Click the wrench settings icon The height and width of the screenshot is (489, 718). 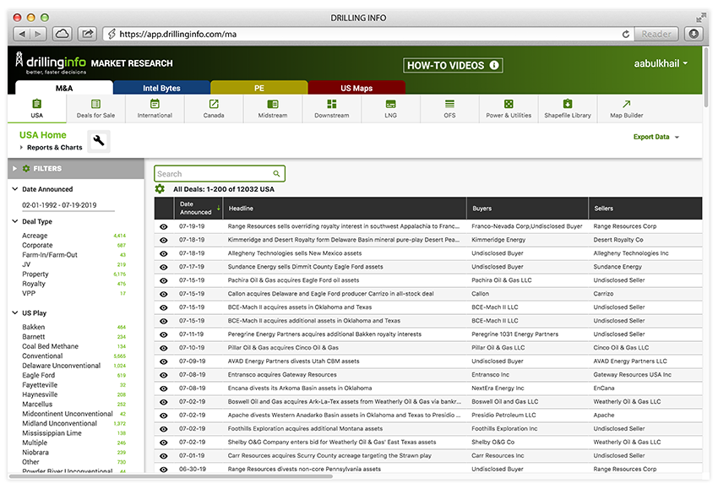99,140
